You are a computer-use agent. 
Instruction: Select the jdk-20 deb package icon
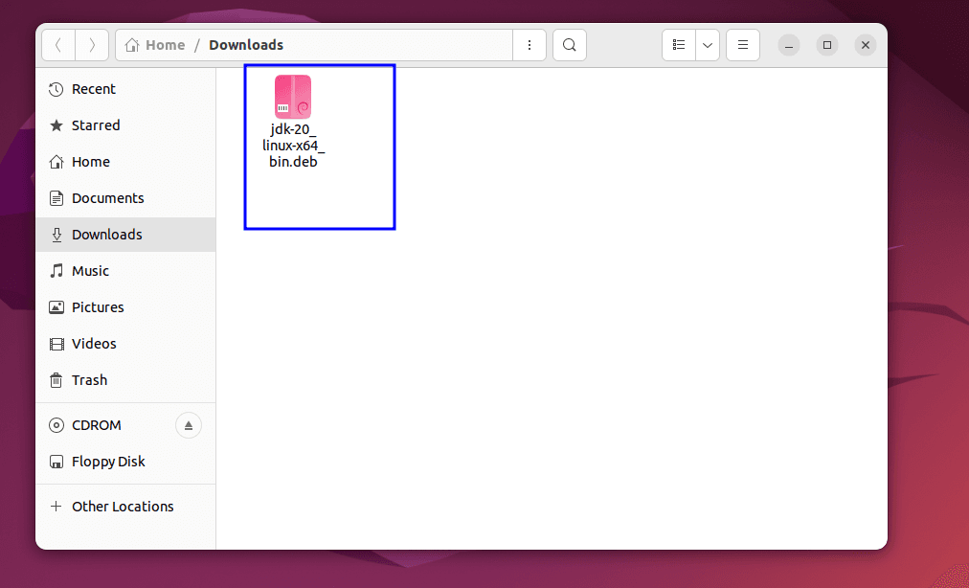click(293, 97)
